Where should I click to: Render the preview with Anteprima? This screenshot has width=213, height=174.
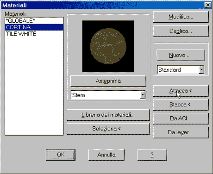(x=108, y=81)
